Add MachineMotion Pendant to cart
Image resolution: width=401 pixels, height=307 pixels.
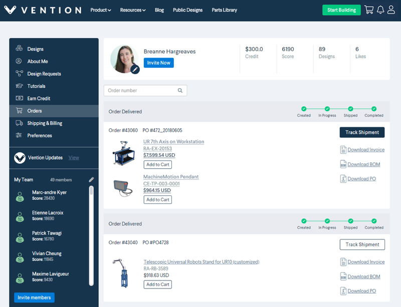[x=157, y=199]
